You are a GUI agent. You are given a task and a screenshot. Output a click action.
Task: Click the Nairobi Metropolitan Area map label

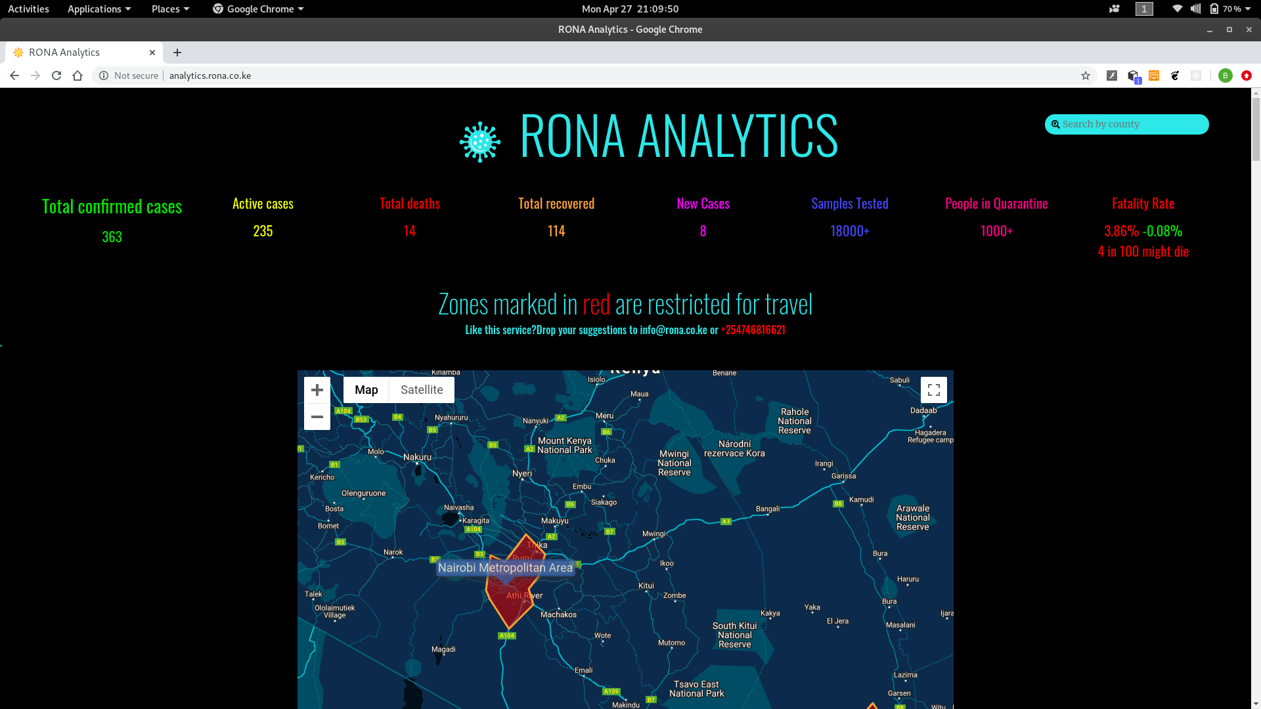pos(505,567)
